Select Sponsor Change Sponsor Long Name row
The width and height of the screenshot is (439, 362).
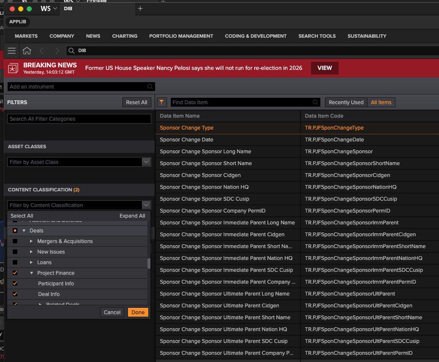point(297,151)
